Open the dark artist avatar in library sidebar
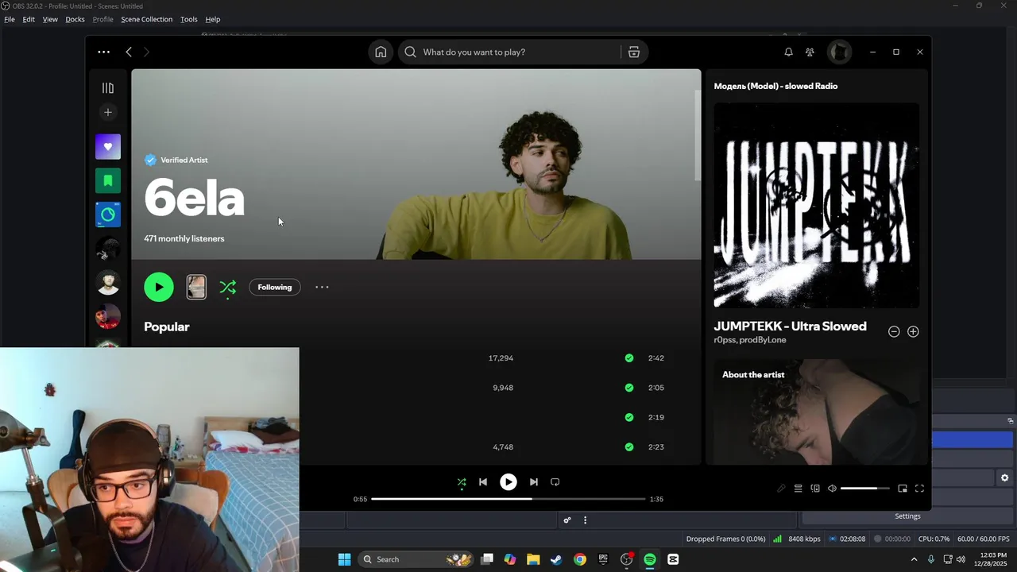The height and width of the screenshot is (572, 1017). 108,249
